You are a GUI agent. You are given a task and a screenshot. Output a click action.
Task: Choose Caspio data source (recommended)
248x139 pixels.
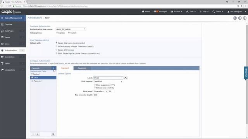coord(57,43)
